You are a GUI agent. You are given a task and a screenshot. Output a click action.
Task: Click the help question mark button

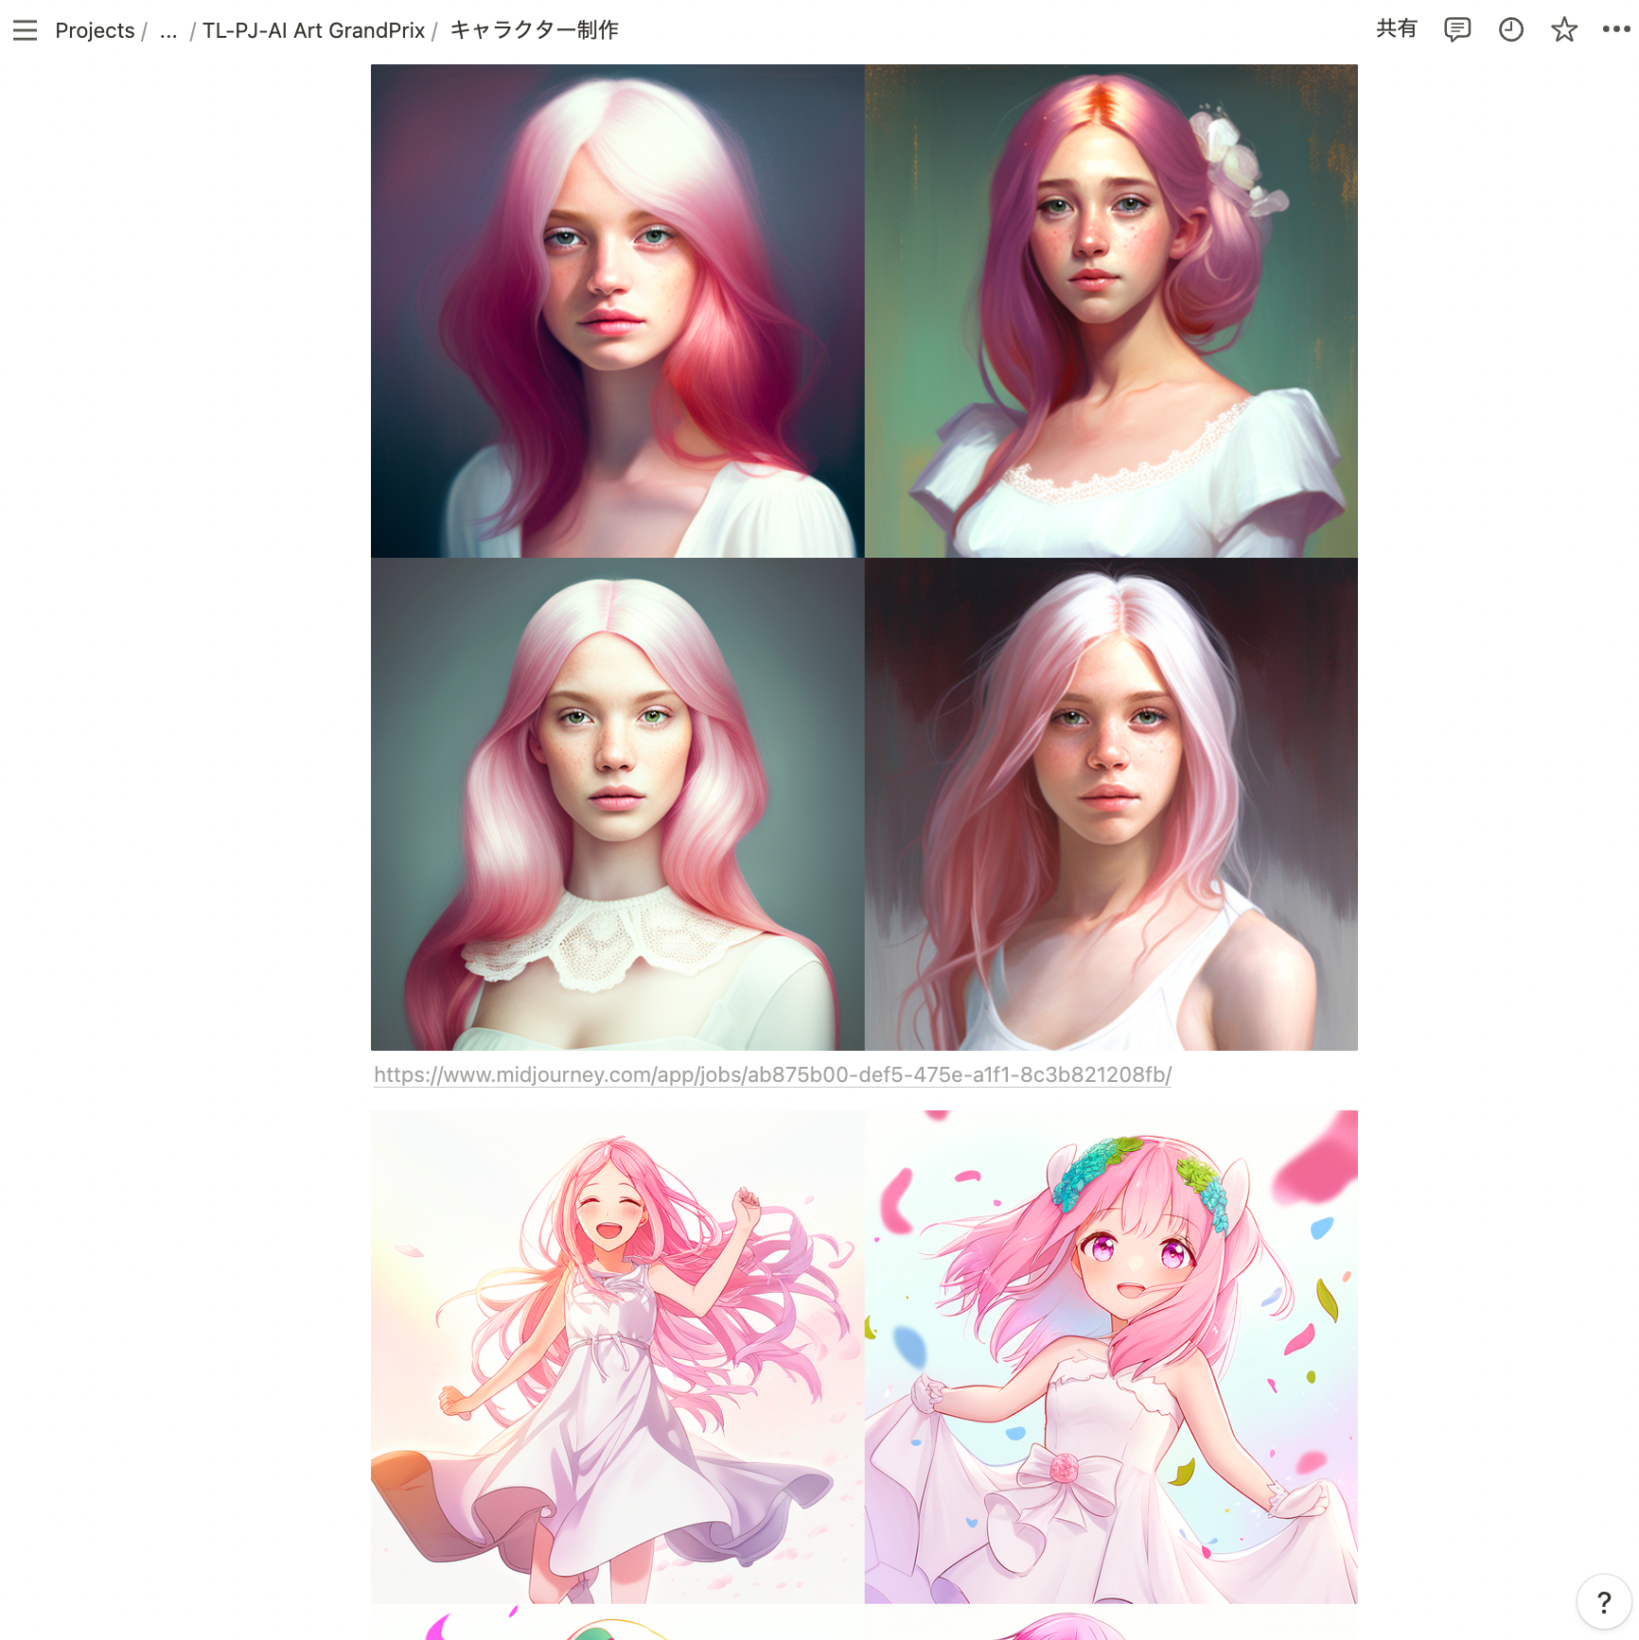[1604, 1602]
